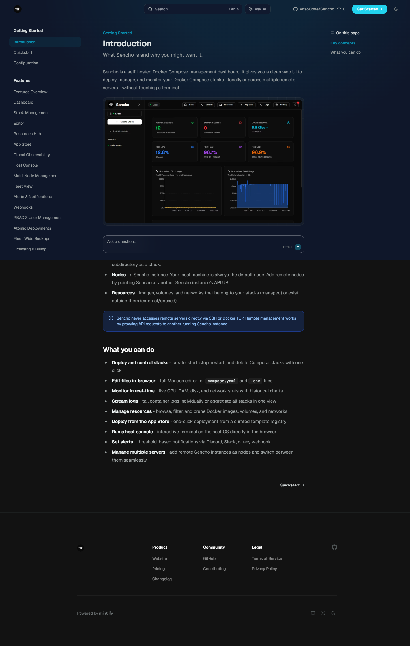The image size is (410, 646).
Task: Open the footer Website link
Action: point(160,558)
